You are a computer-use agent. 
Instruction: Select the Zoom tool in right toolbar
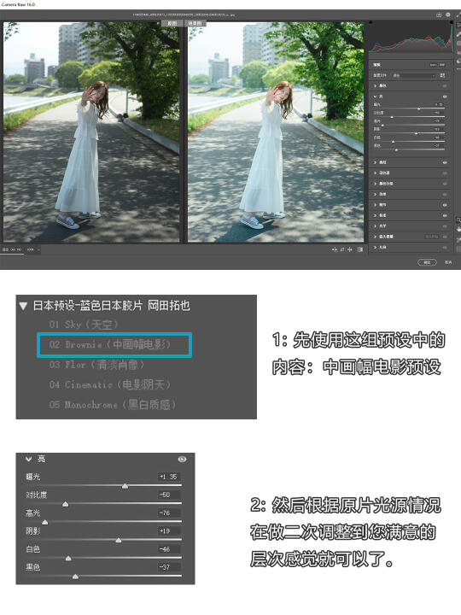pyautogui.click(x=458, y=220)
